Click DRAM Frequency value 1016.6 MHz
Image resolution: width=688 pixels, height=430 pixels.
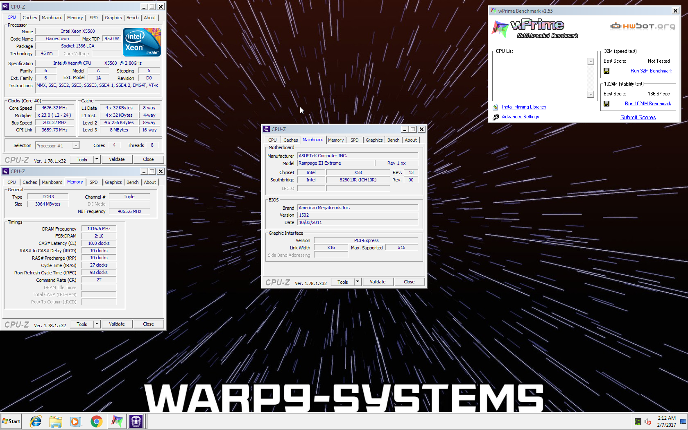point(99,229)
